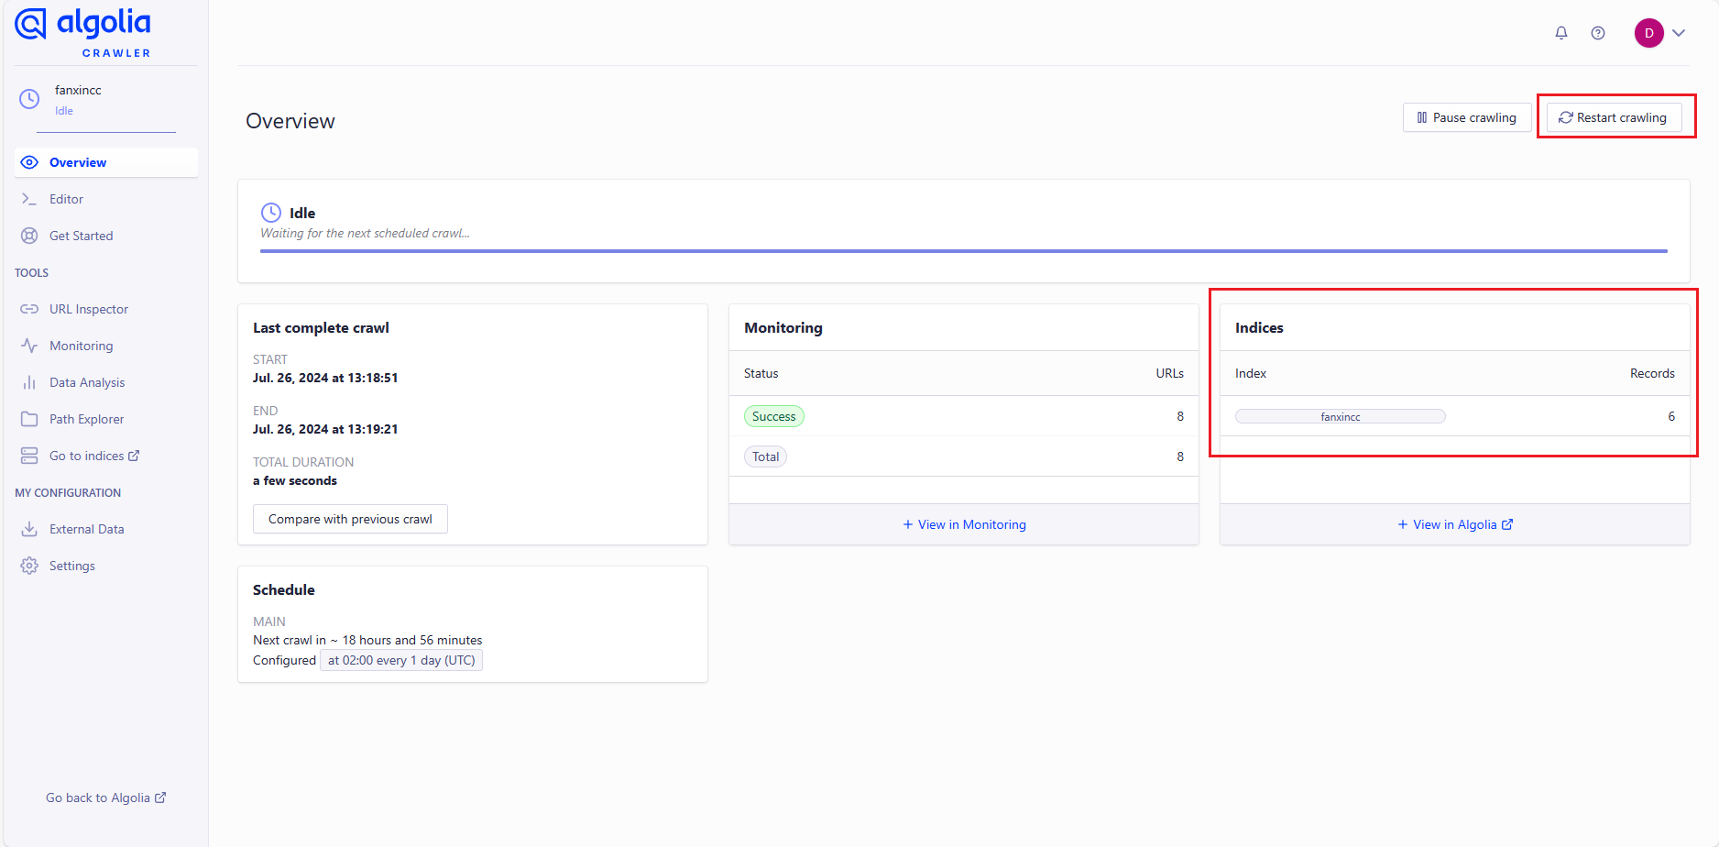Expand the account dropdown chevron
Viewport: 1719px width, 847px height.
point(1679,33)
